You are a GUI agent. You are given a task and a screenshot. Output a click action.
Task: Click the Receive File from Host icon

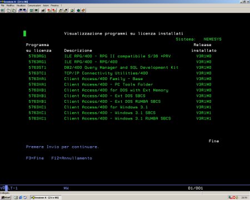[x=25, y=11]
